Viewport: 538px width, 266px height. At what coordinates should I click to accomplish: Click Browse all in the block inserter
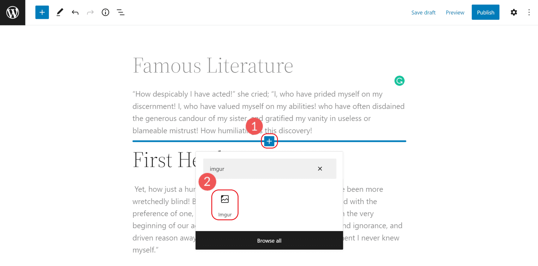tap(269, 241)
